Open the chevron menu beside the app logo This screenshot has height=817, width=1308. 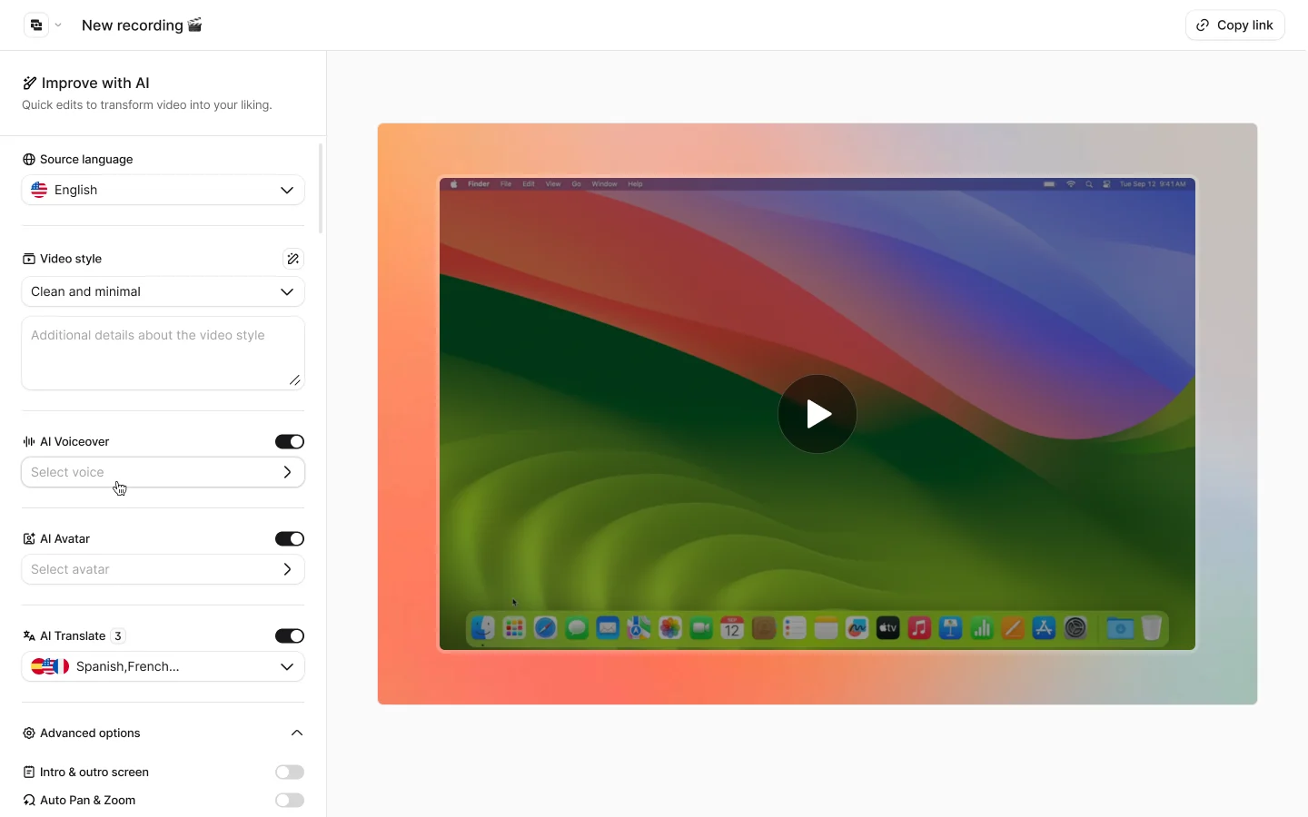(58, 25)
